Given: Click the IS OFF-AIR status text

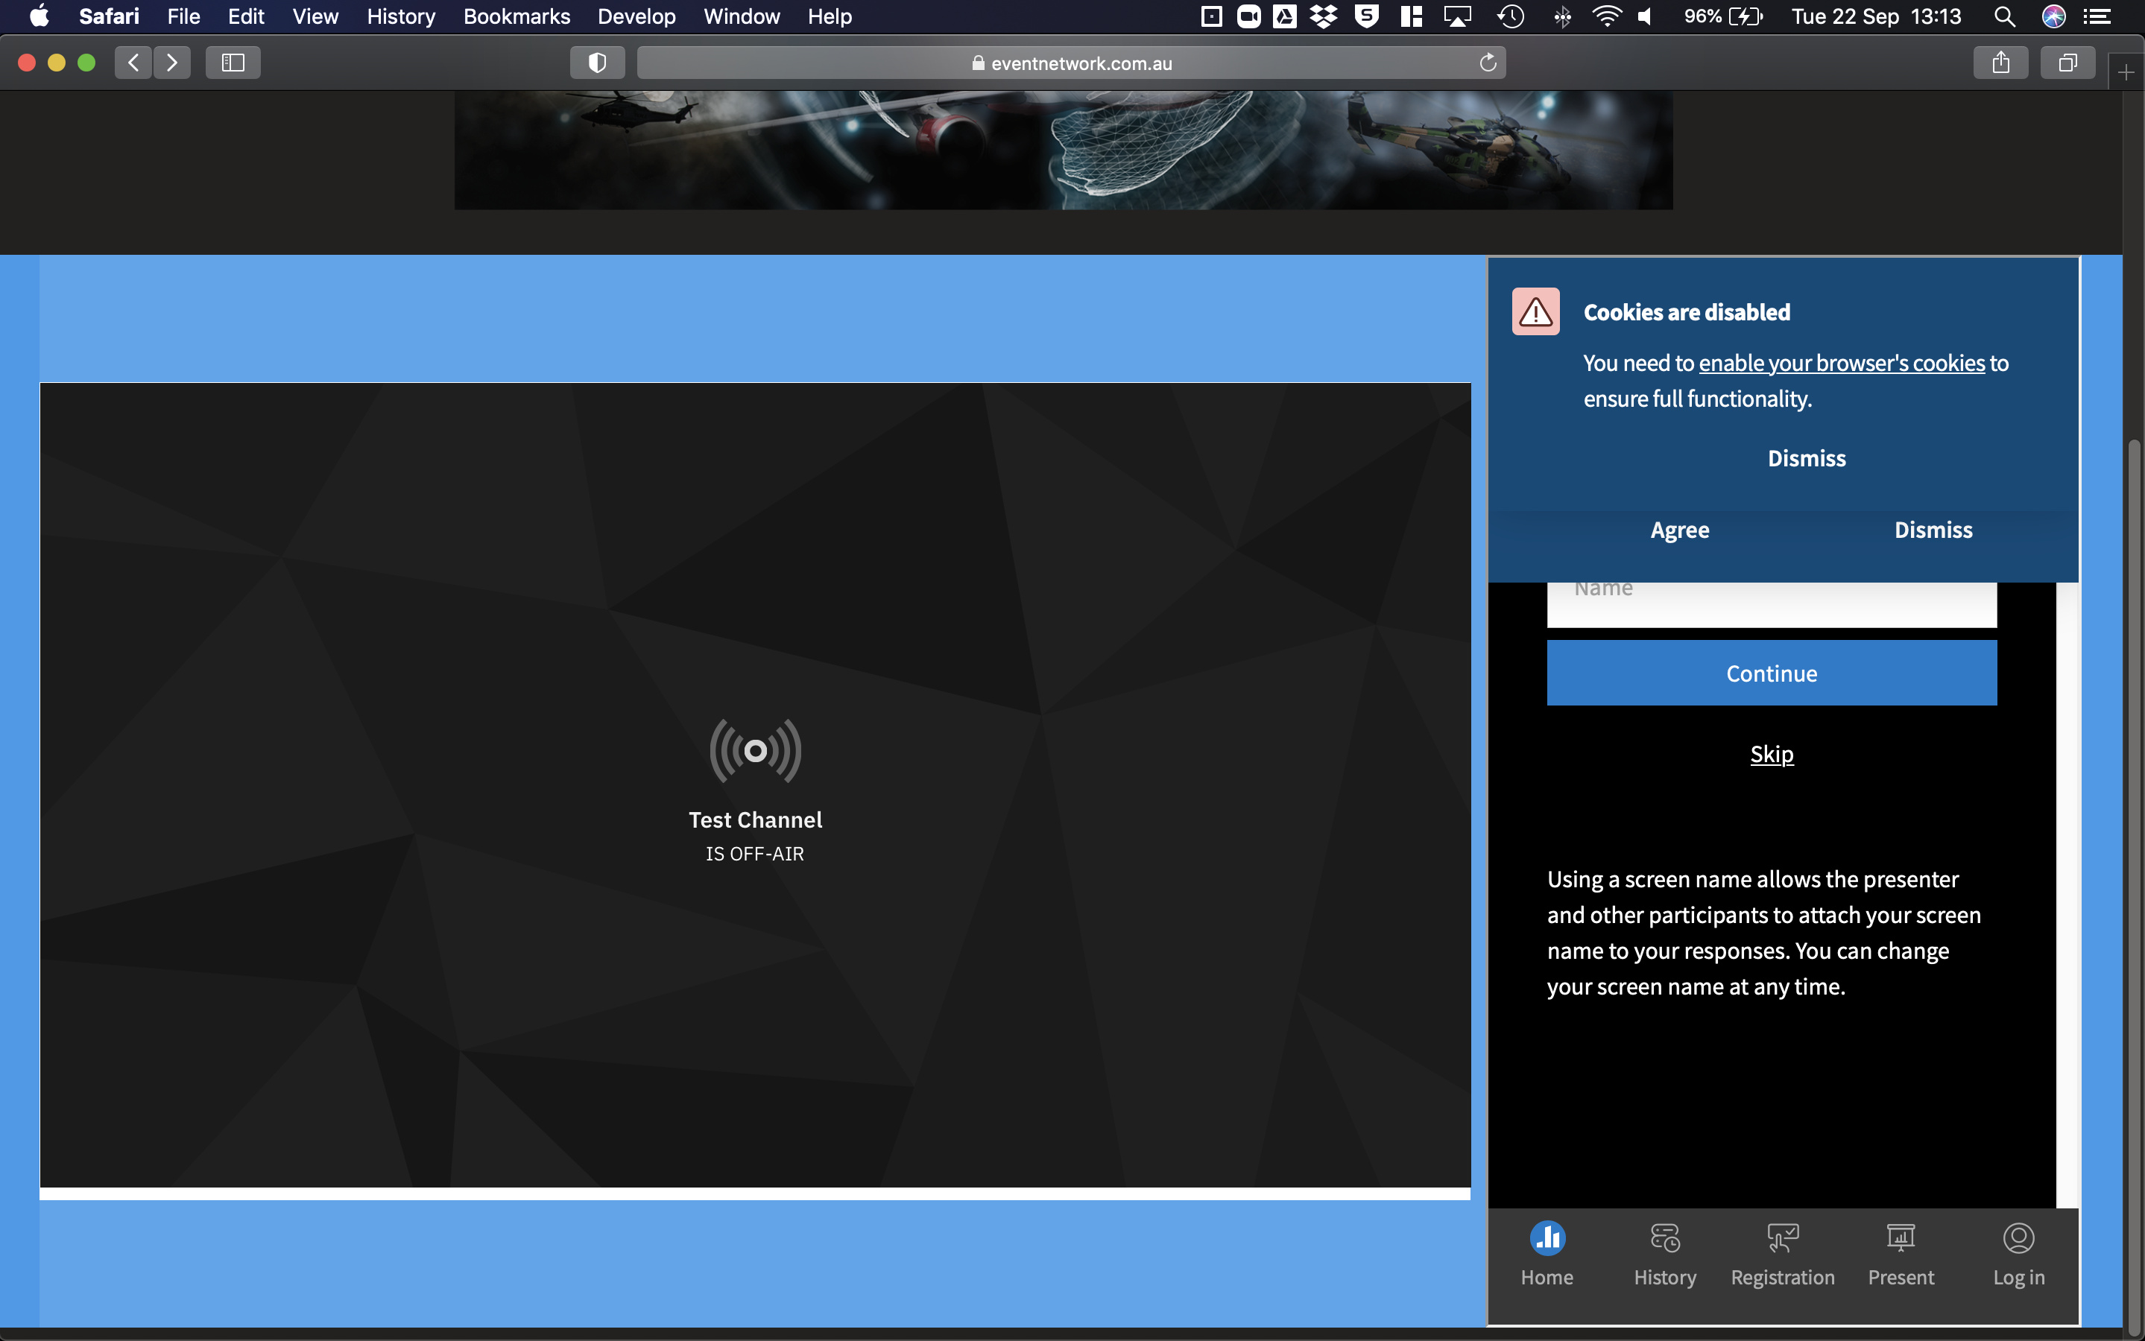Looking at the screenshot, I should 755,853.
